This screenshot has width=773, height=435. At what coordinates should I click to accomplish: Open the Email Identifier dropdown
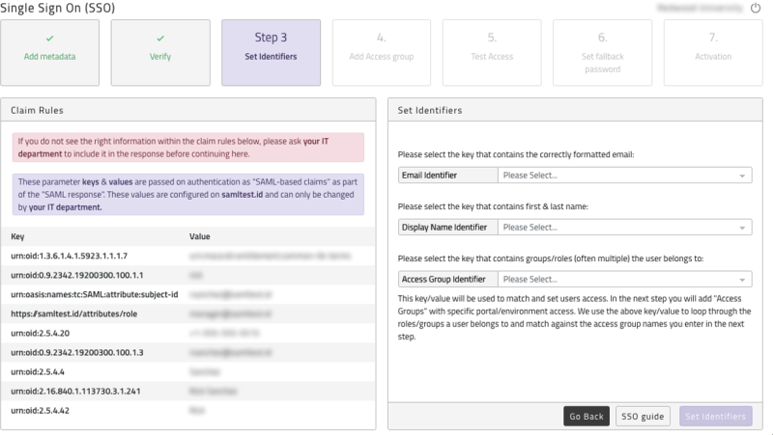tap(624, 176)
